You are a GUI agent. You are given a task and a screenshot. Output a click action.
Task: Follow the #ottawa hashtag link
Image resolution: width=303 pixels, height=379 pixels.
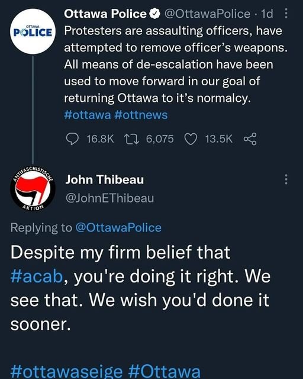[87, 115]
